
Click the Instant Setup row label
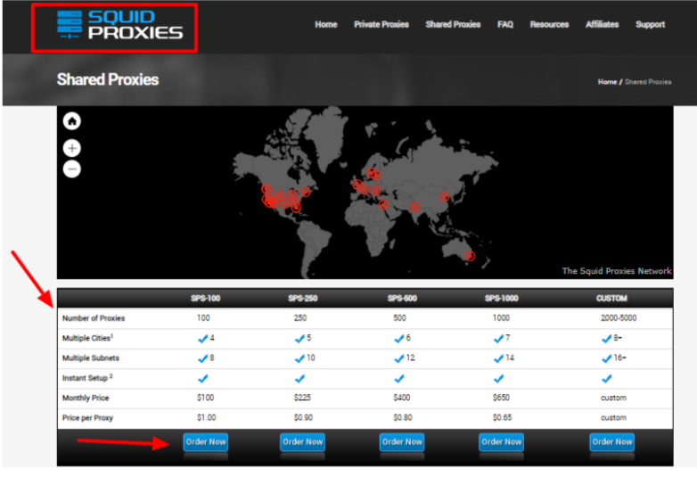click(87, 378)
